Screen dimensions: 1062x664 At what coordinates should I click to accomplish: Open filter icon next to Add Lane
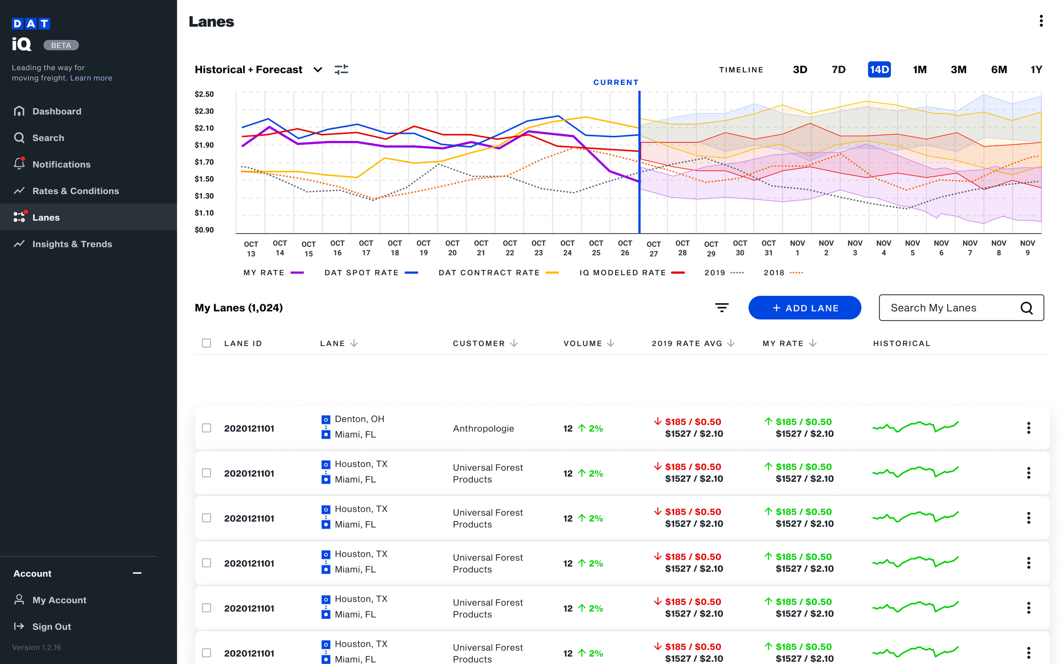coord(721,308)
